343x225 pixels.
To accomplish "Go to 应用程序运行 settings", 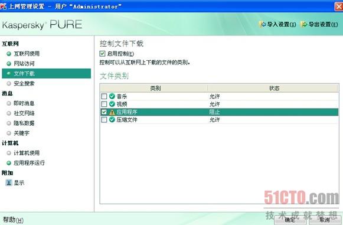I will point(29,163).
